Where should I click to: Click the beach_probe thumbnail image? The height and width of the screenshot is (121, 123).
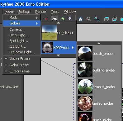[85, 53]
